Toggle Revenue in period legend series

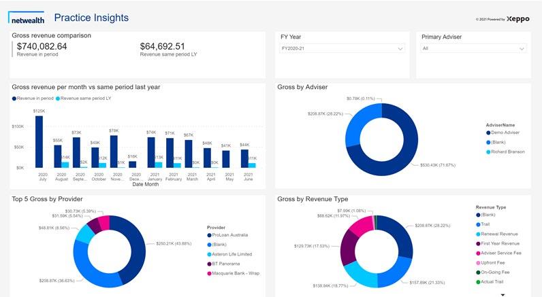[33, 99]
